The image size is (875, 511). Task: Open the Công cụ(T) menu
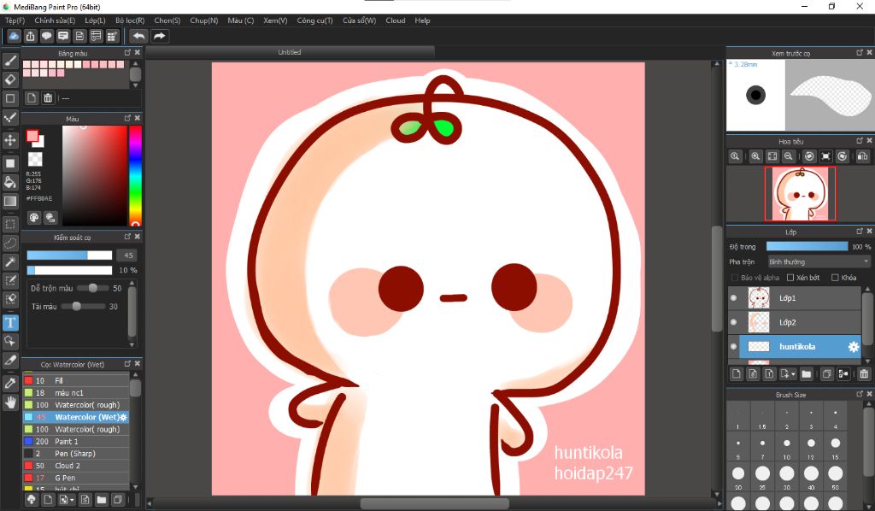coord(314,21)
